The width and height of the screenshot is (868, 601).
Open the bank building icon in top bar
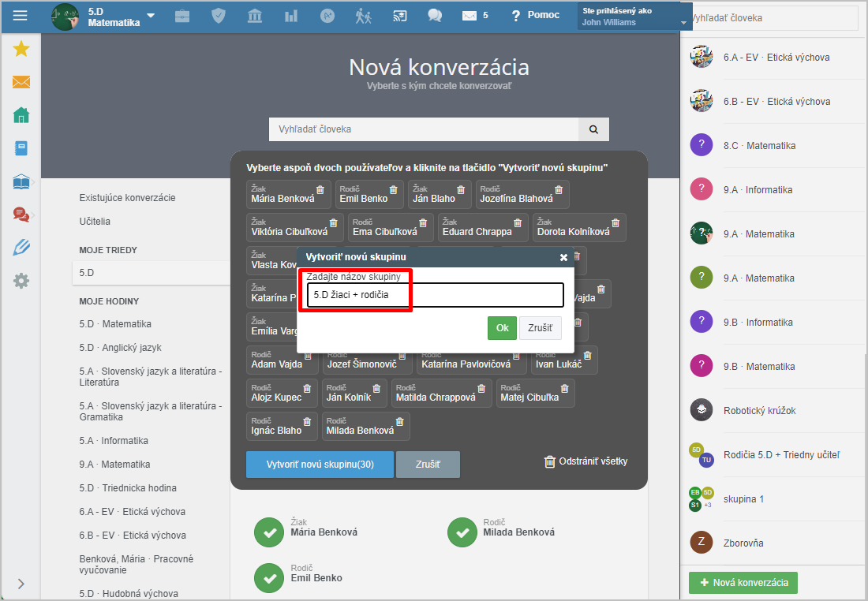coord(255,16)
